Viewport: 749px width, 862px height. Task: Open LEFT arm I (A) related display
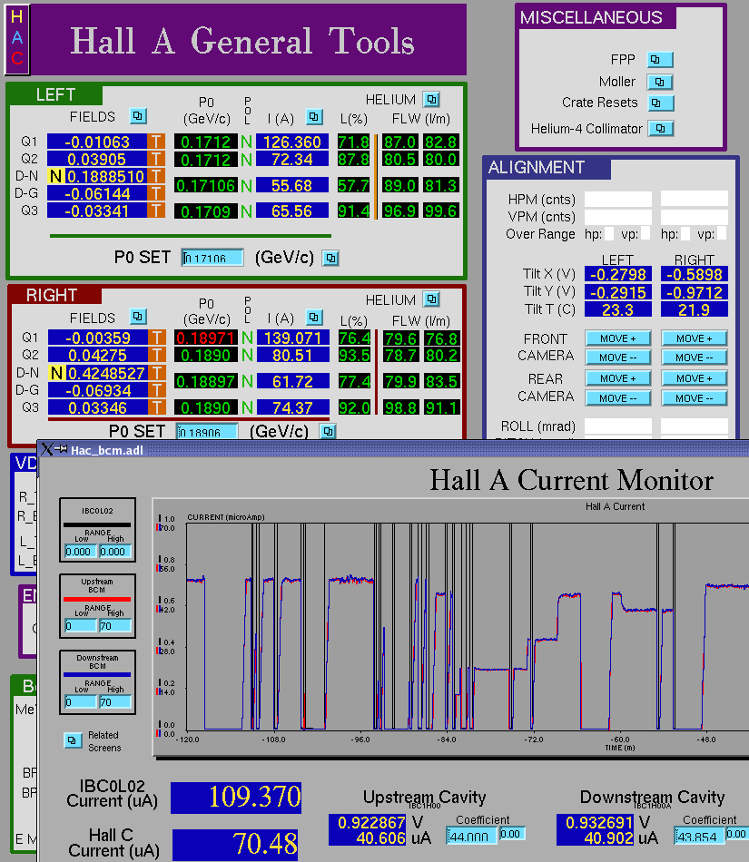click(x=313, y=116)
